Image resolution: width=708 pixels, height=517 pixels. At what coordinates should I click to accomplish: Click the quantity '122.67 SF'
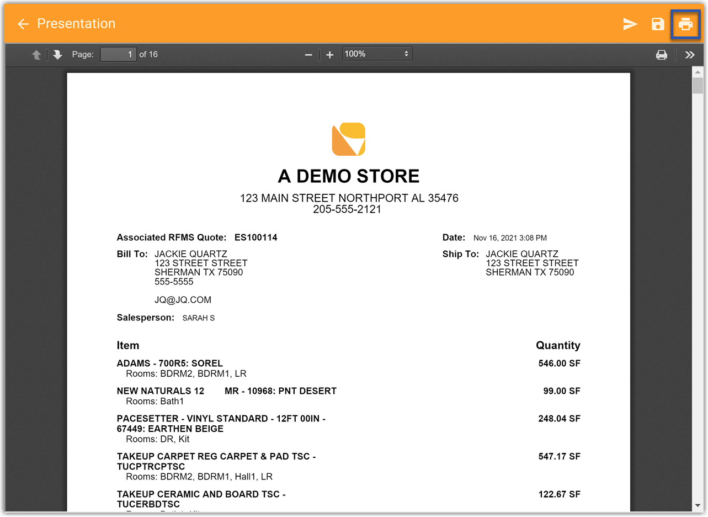tap(560, 494)
